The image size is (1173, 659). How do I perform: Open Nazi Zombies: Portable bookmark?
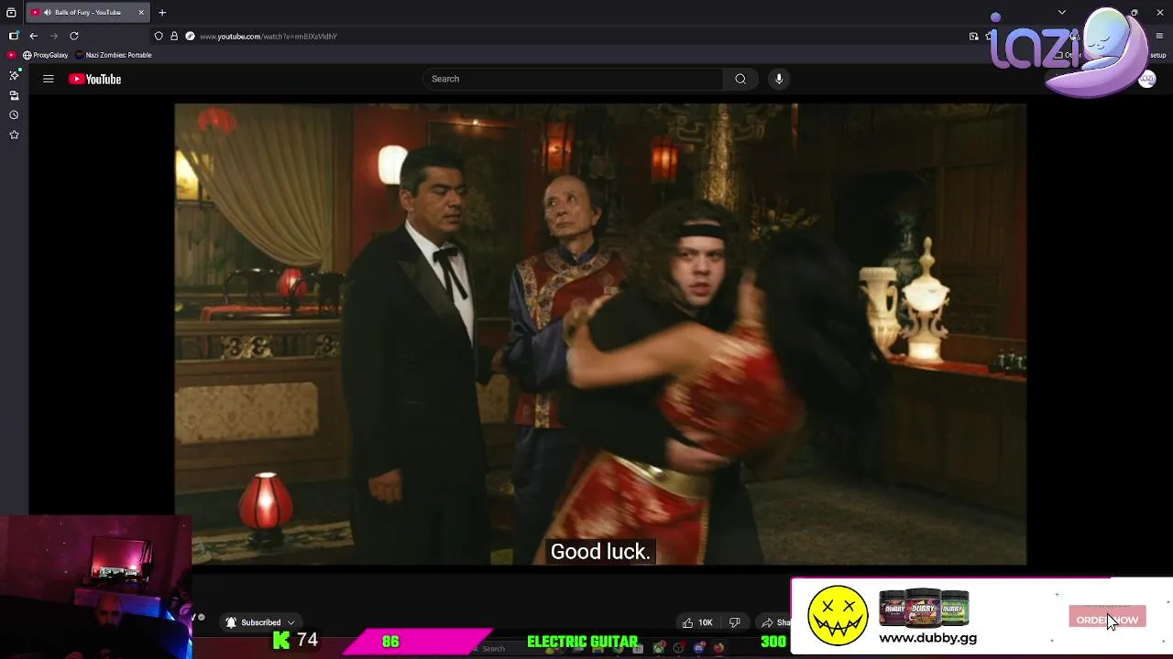(115, 55)
